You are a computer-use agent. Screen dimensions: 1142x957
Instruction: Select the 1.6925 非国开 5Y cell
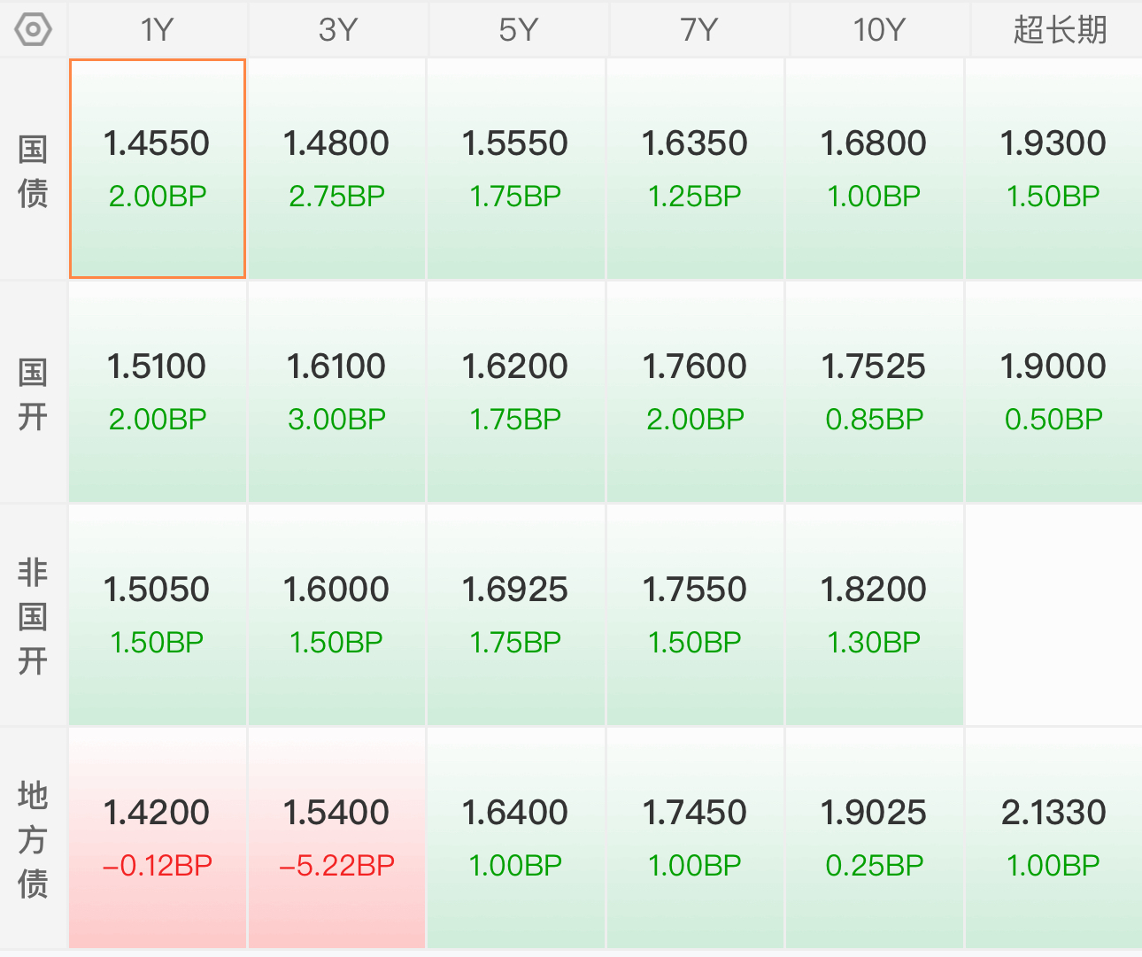tap(516, 615)
